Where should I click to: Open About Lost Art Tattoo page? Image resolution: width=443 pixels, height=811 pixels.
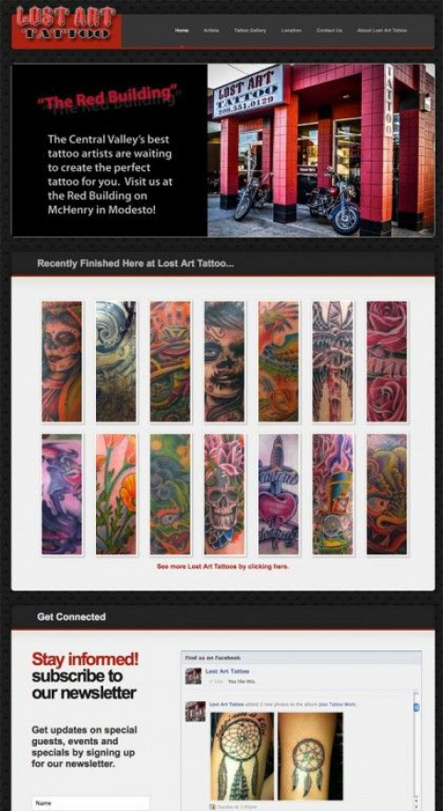tap(382, 30)
